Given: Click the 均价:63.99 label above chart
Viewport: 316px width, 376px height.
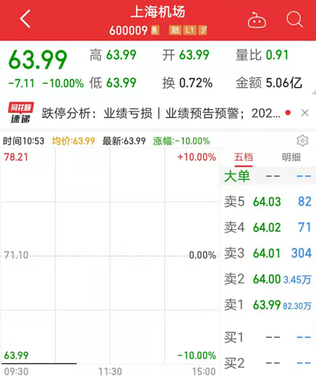Looking at the screenshot, I should point(73,141).
